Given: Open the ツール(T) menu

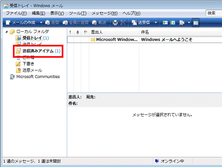Looking at the screenshot, I should pyautogui.click(x=78, y=13).
